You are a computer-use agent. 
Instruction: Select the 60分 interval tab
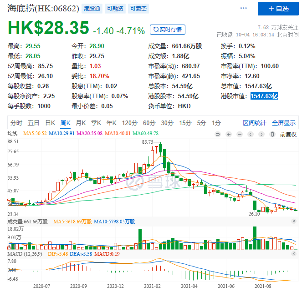pyautogui.click(x=149, y=123)
